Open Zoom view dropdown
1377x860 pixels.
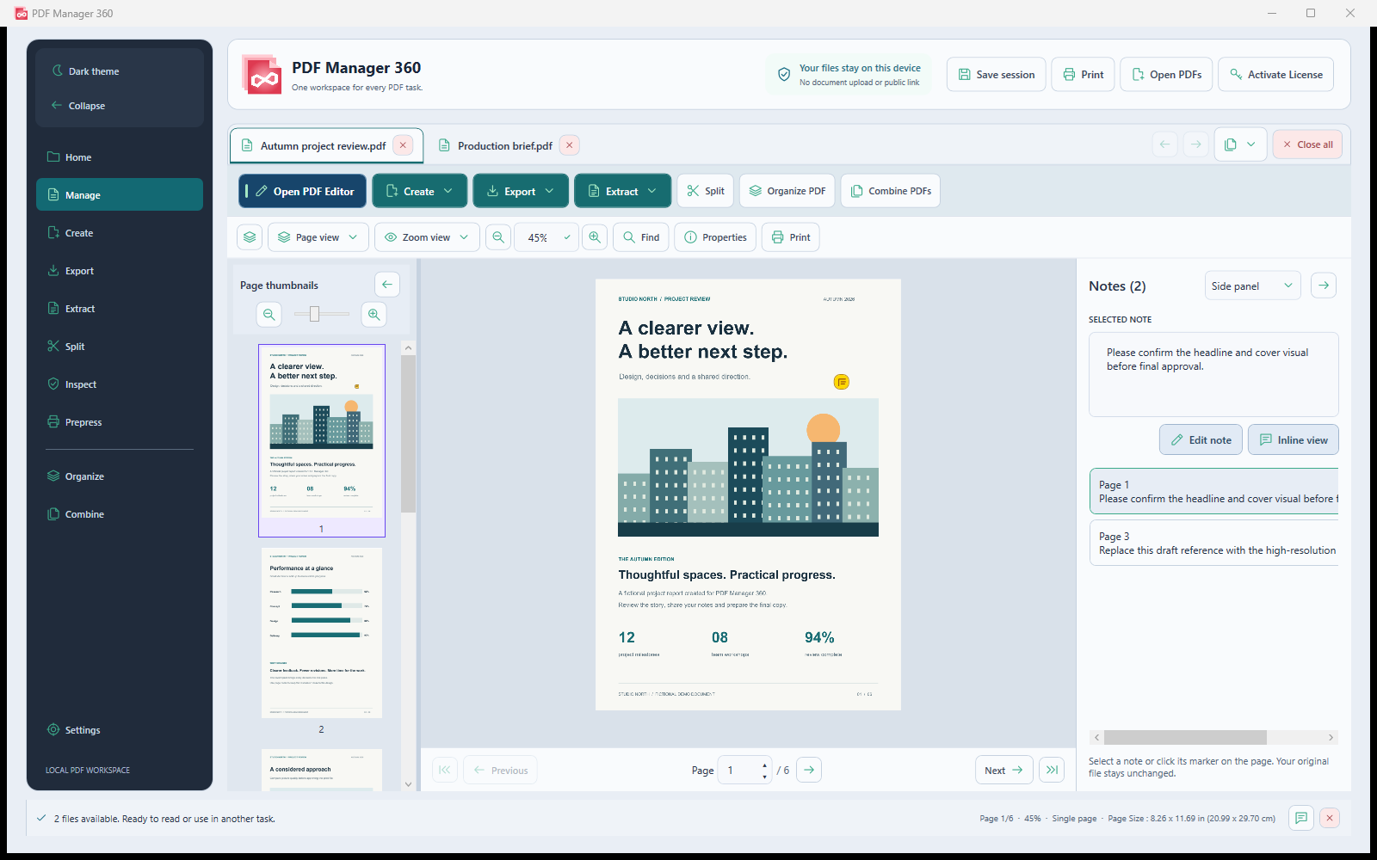[427, 237]
